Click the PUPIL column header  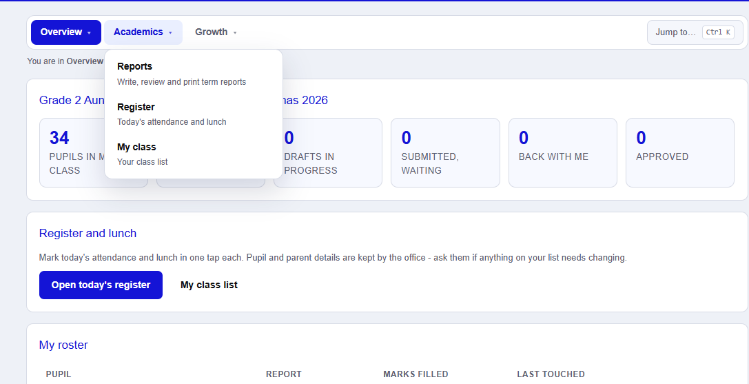tap(59, 374)
